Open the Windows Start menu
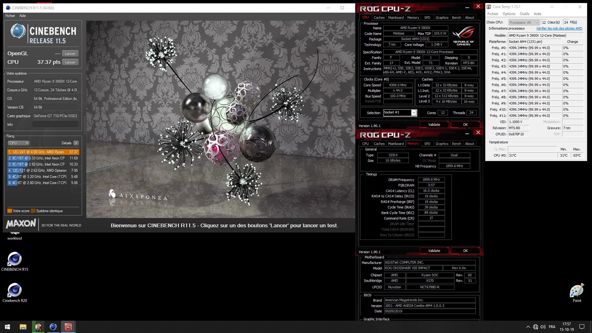This screenshot has height=333, width=592. tap(7, 327)
